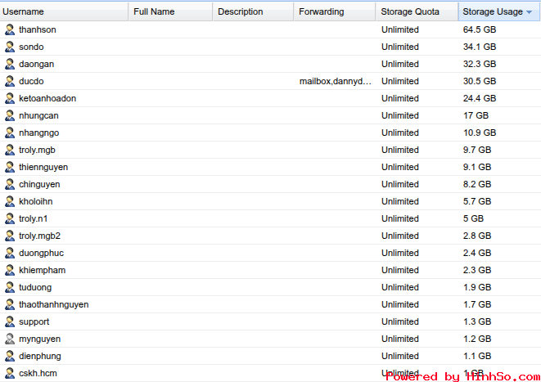The image size is (541, 382).
Task: Click the troly.mgb2 account icon
Action: coord(10,236)
